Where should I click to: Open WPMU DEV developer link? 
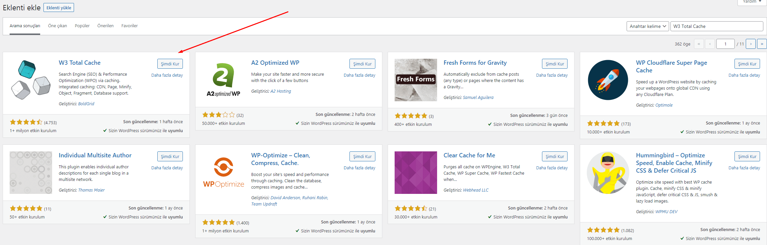pos(666,212)
